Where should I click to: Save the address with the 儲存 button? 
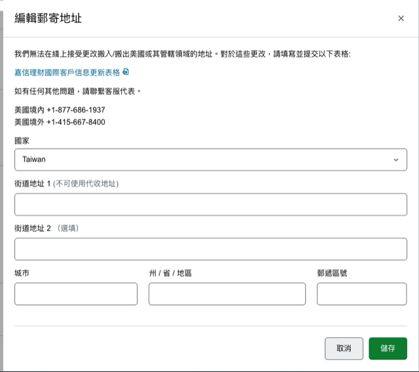[x=388, y=348]
